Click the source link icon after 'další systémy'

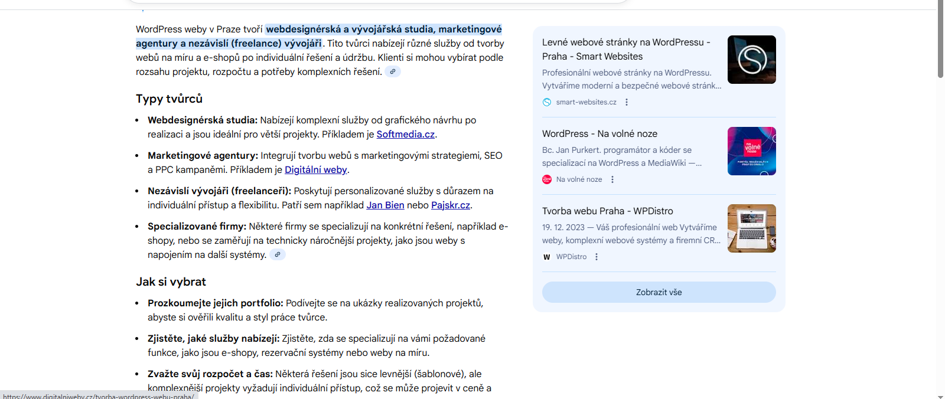click(x=278, y=254)
